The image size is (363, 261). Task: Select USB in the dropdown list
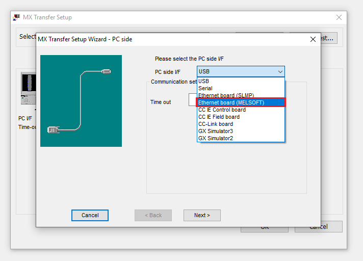pyautogui.click(x=241, y=81)
